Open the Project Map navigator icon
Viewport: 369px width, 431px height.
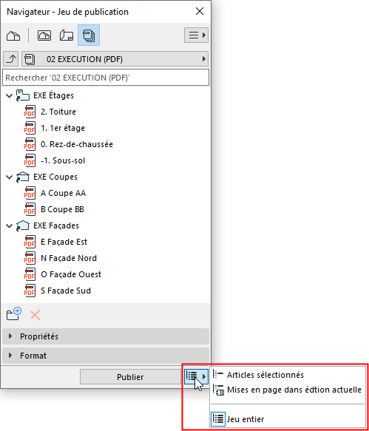pos(13,35)
